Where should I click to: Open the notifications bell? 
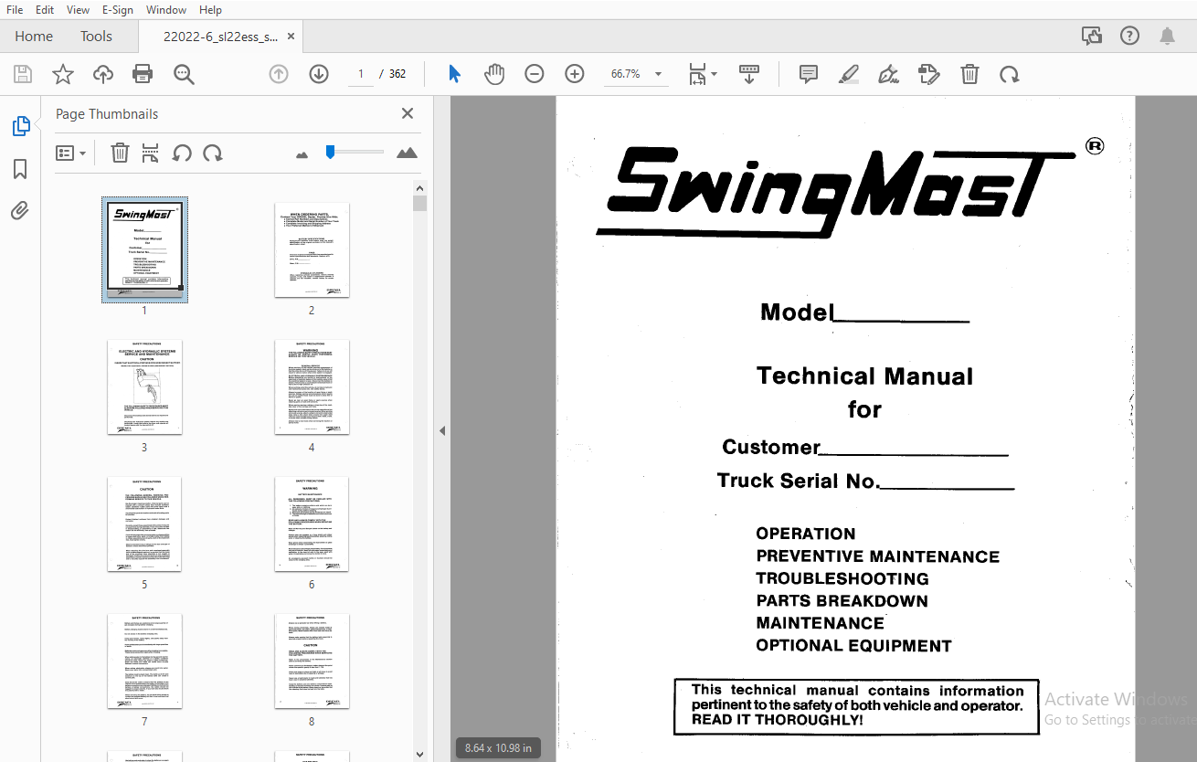[x=1167, y=37]
